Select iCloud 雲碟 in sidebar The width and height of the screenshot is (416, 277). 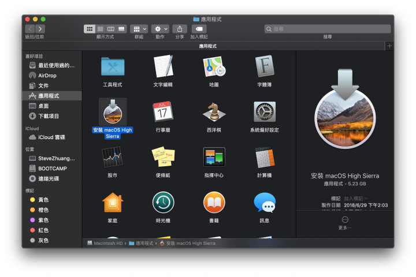coord(52,137)
